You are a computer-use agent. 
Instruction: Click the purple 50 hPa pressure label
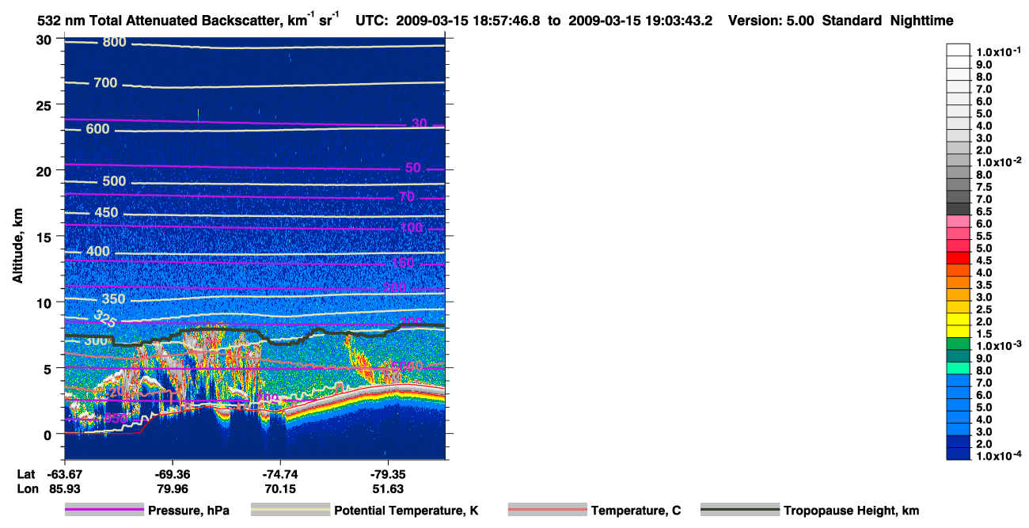pos(412,168)
